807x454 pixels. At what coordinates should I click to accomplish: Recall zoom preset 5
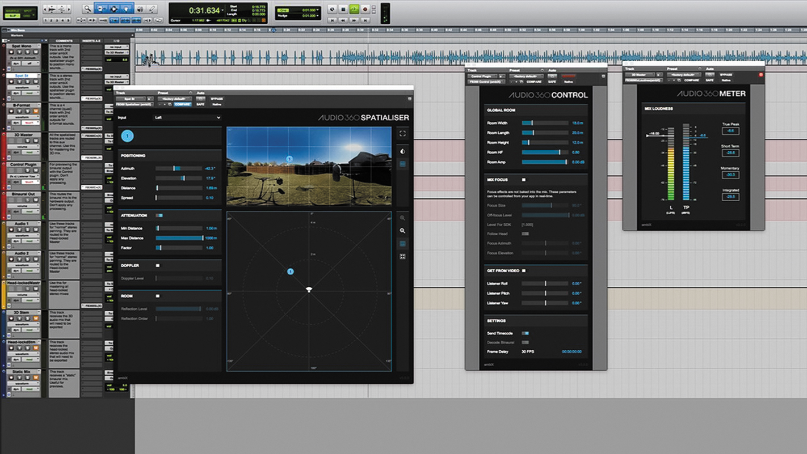pos(68,20)
